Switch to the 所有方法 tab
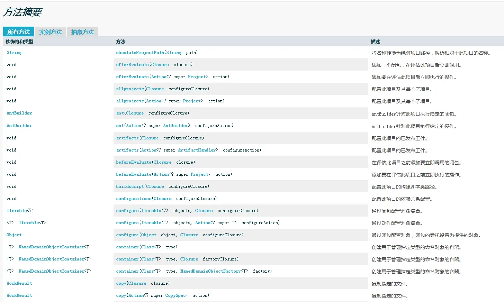Viewport: 504px width, 302px height. (x=18, y=32)
